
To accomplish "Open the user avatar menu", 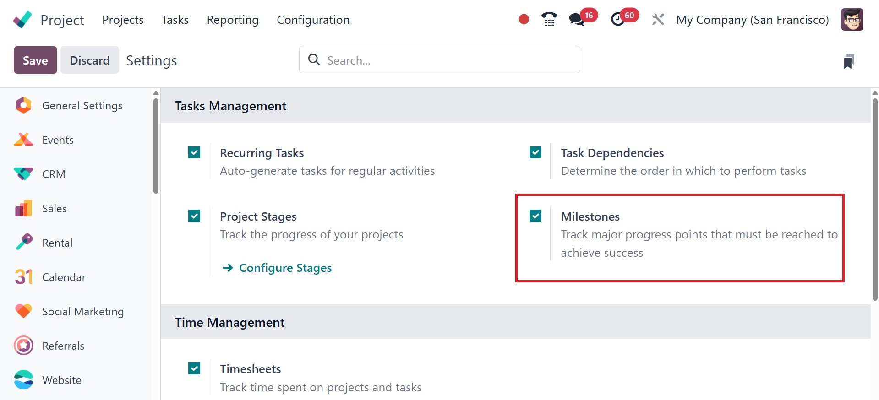I will click(x=852, y=20).
